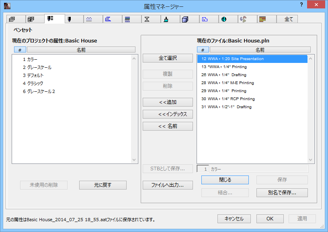Viewport: 328px width, 232px height.
Task: Select the Pen Sets tab icon
Action: coord(54,19)
